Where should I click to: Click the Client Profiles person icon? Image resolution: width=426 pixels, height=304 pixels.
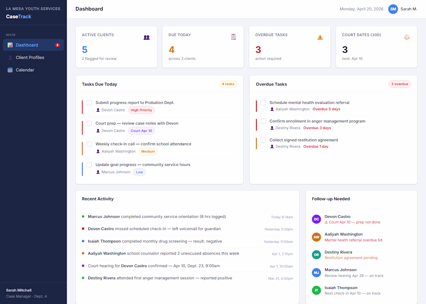coord(10,58)
